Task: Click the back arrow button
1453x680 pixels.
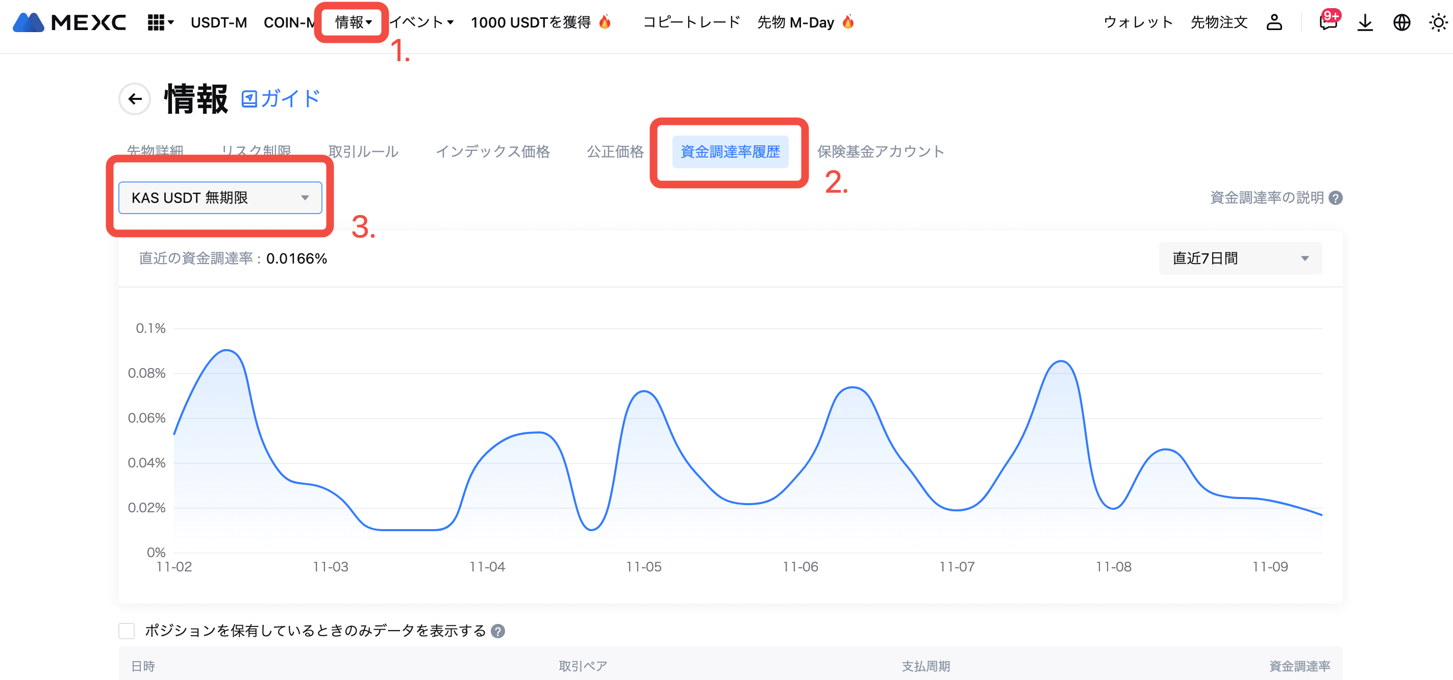Action: [135, 99]
